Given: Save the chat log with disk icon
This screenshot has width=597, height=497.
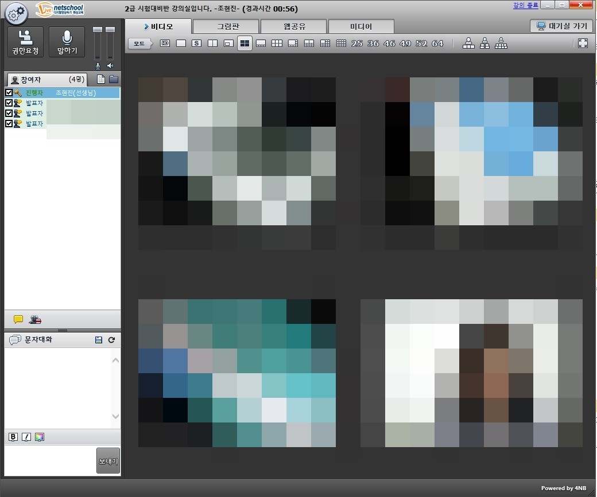Looking at the screenshot, I should [x=99, y=340].
